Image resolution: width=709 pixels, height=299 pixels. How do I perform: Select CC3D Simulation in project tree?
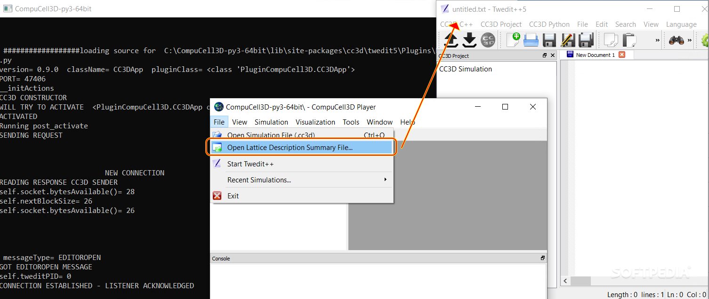pos(466,69)
